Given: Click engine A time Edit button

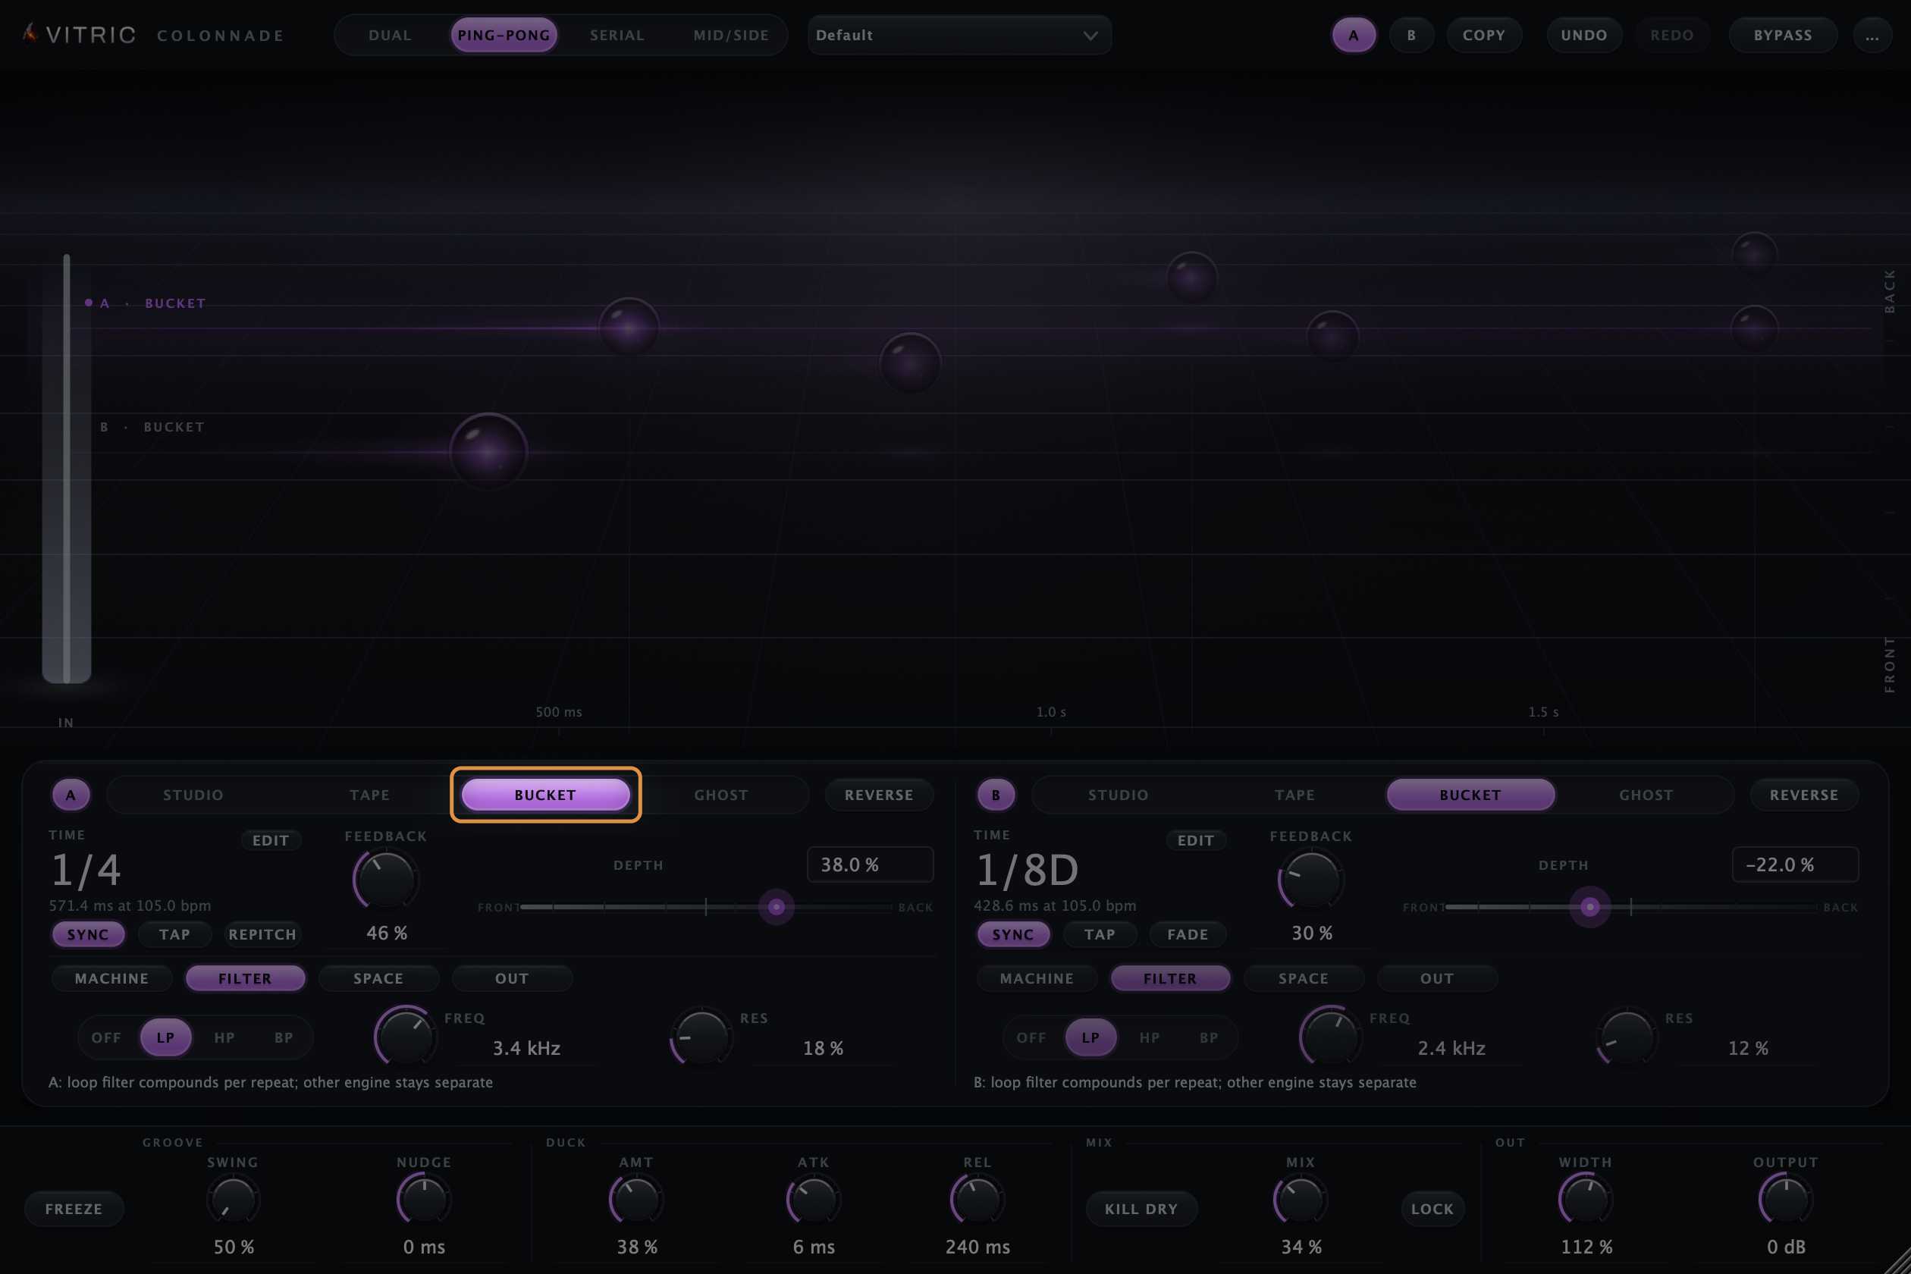Looking at the screenshot, I should (x=271, y=840).
